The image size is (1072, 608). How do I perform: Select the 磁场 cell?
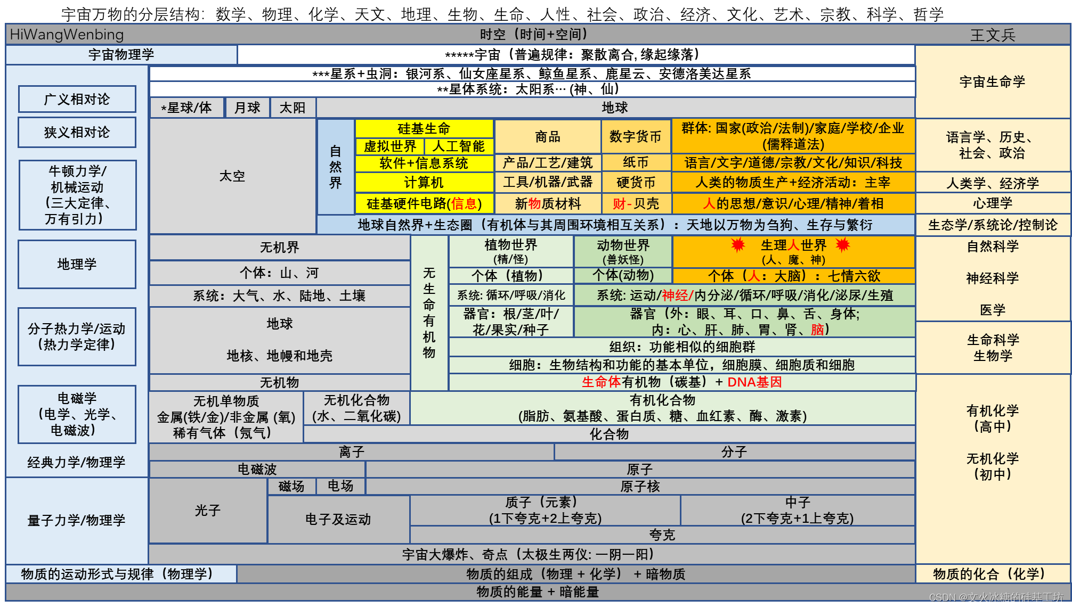[291, 486]
